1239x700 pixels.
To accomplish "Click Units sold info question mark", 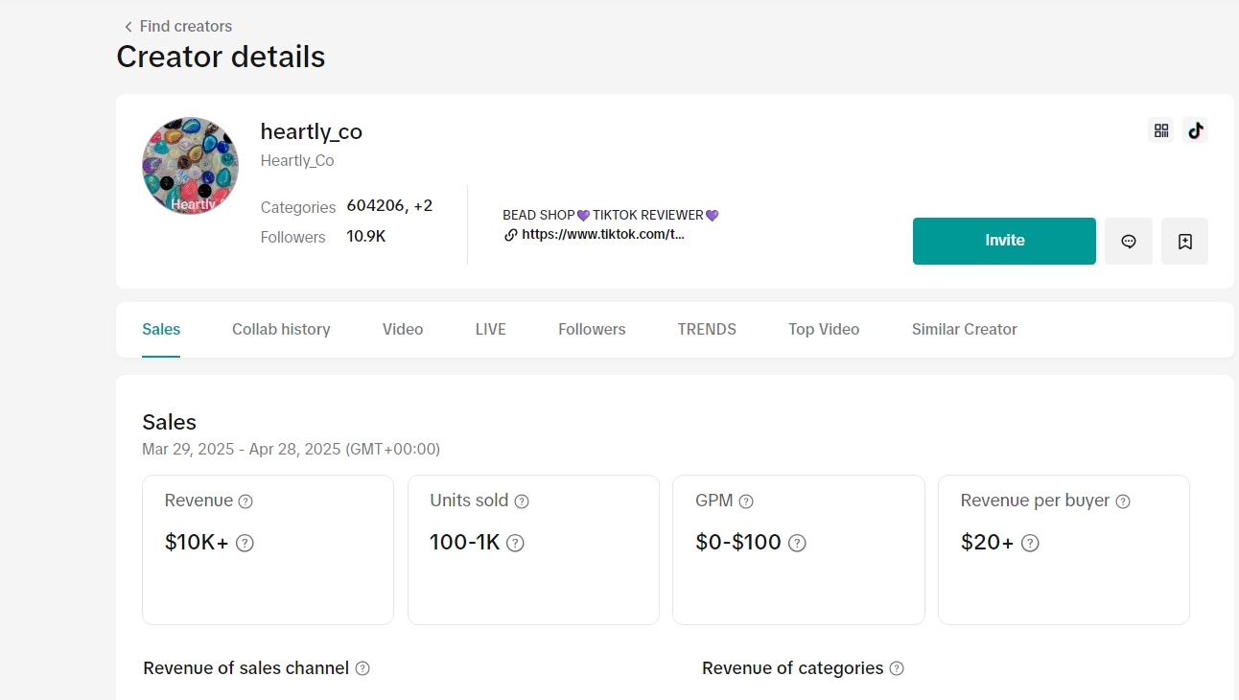I will pos(522,502).
